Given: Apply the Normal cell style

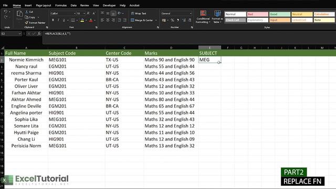Looking at the screenshot, I should (x=235, y=14).
